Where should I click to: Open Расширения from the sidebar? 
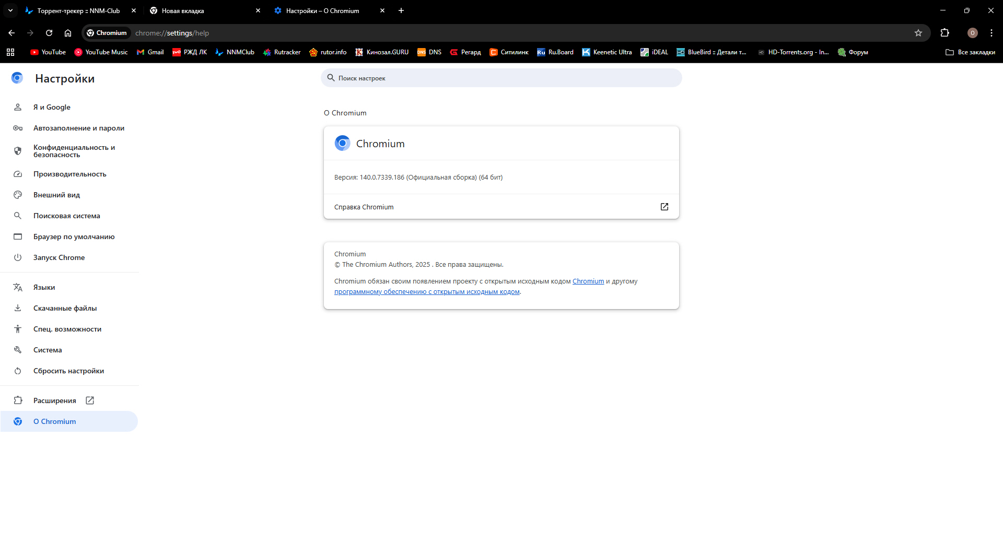pos(55,400)
